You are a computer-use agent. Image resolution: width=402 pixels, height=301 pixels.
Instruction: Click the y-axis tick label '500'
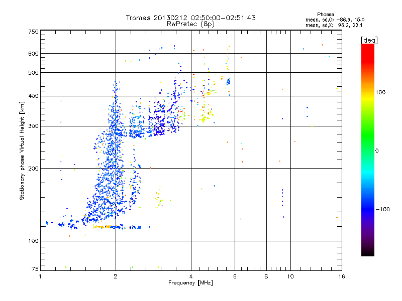click(33, 73)
